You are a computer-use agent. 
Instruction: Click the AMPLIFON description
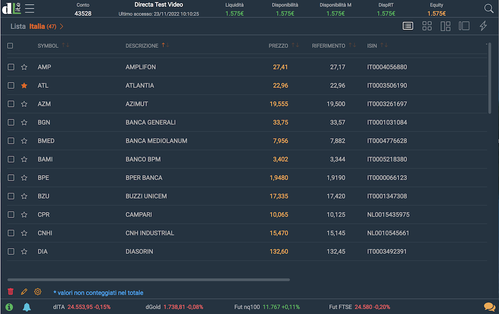(x=141, y=67)
